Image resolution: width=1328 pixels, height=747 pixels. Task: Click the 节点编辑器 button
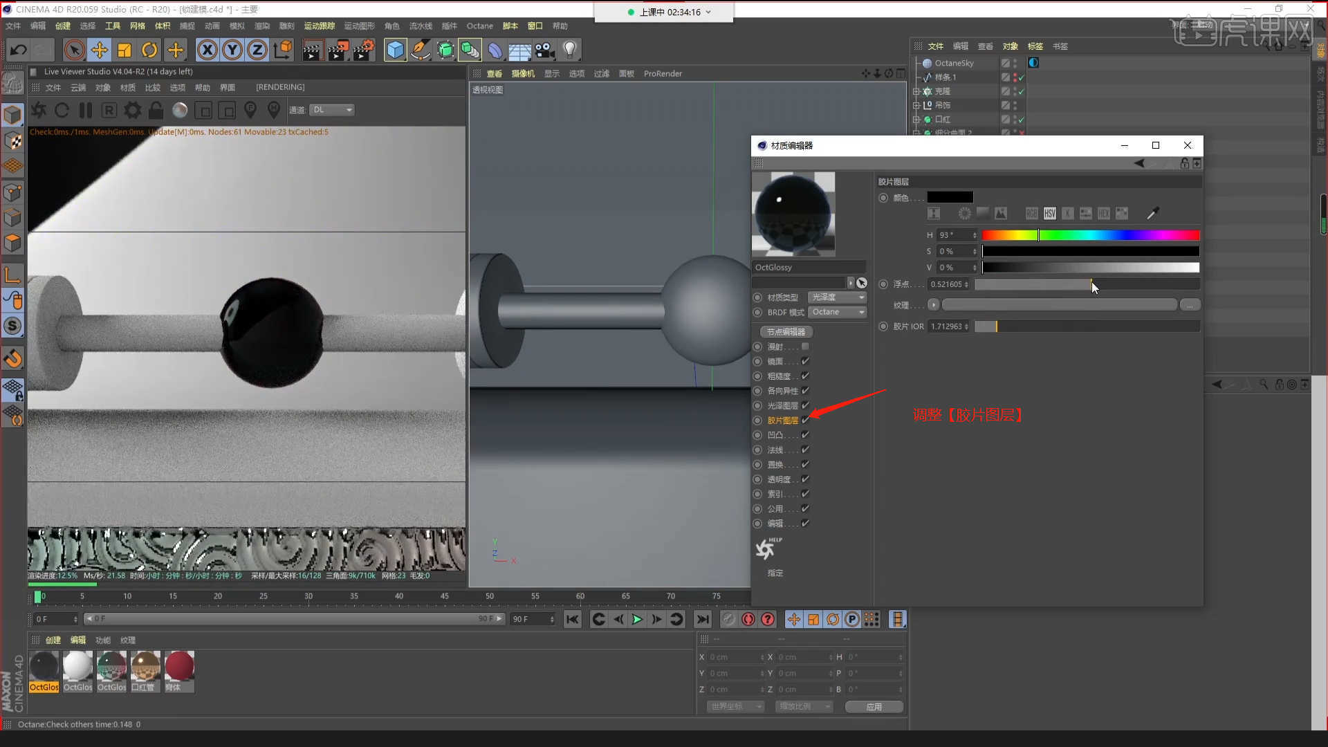(x=786, y=332)
